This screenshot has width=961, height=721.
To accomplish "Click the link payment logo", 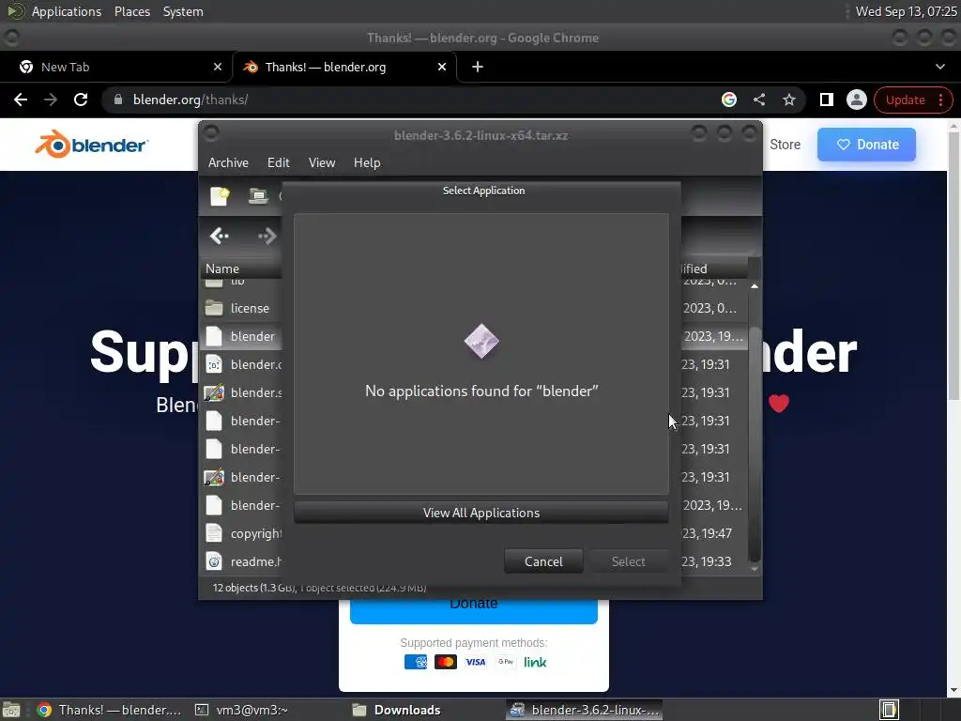I will pyautogui.click(x=535, y=662).
